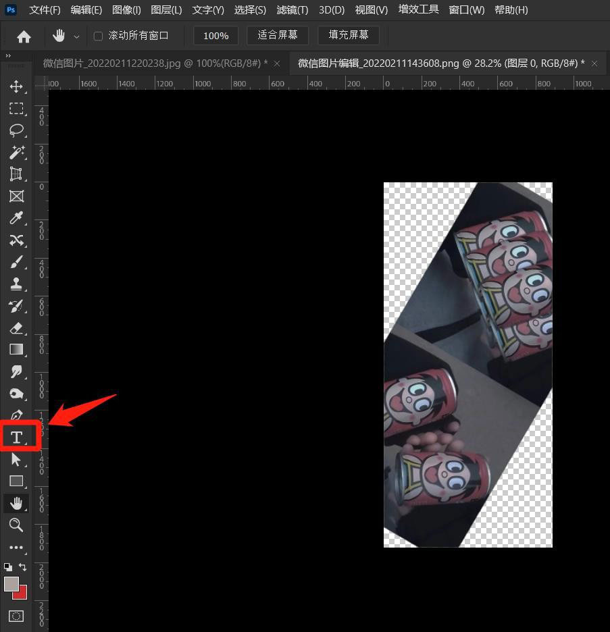
Task: Swap foreground and background colors
Action: (23, 567)
